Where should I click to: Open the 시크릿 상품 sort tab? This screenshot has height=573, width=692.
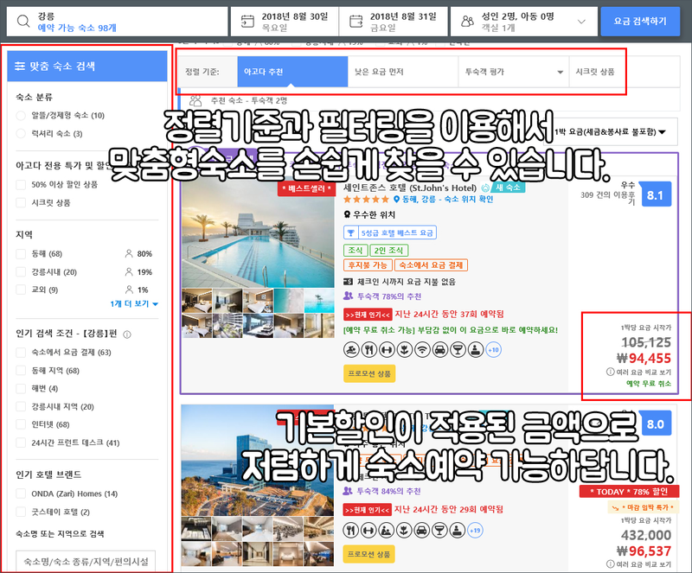point(625,72)
